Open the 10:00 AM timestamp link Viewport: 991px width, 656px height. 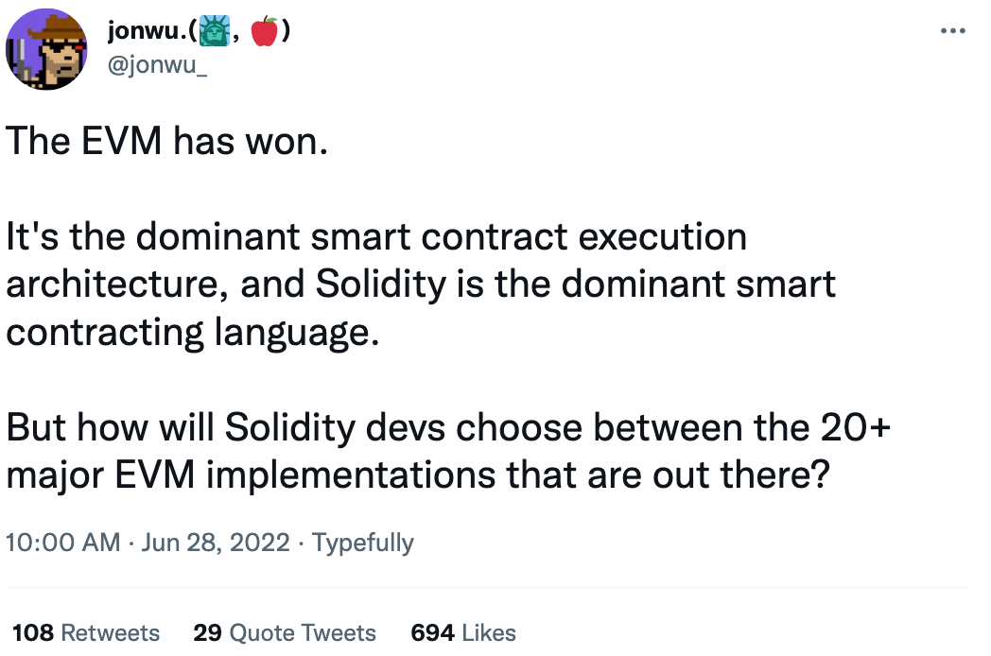point(63,543)
